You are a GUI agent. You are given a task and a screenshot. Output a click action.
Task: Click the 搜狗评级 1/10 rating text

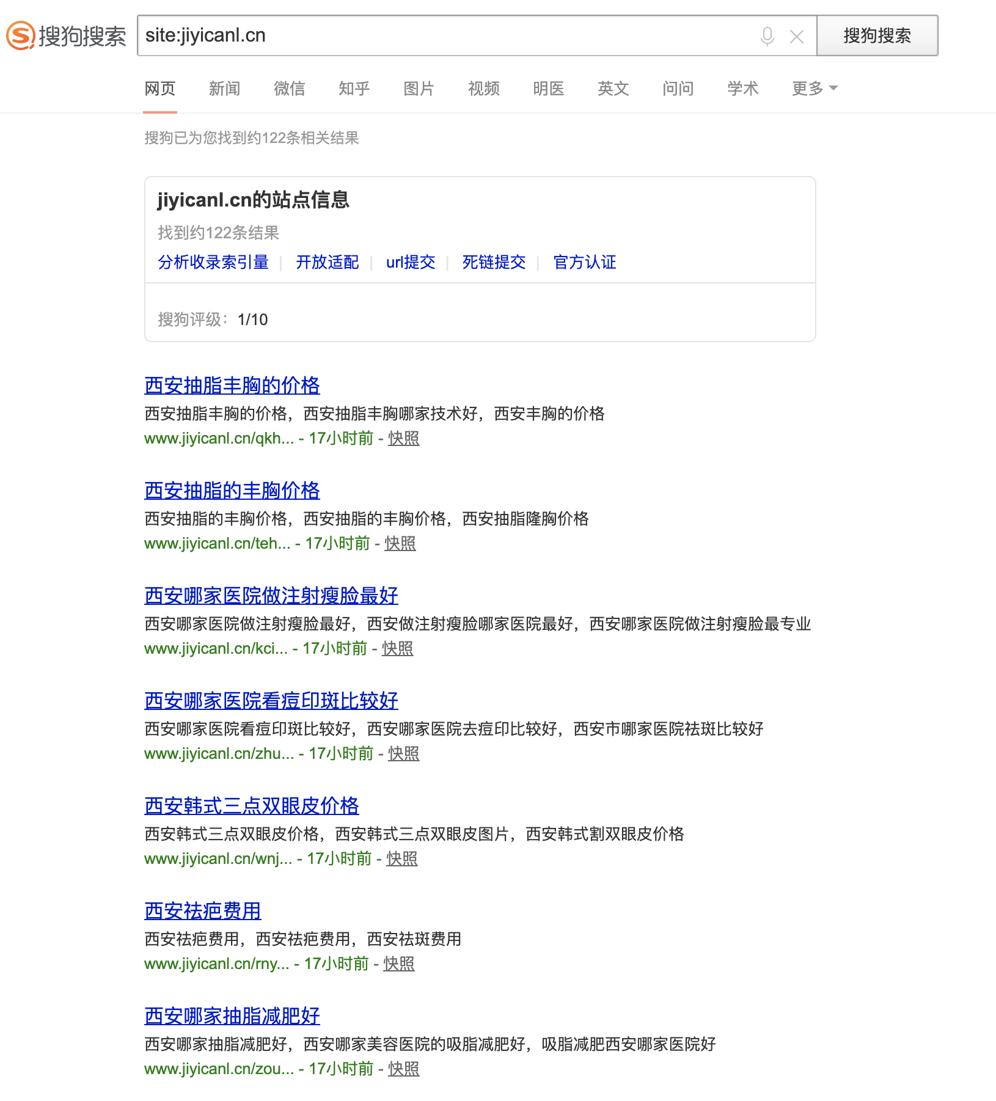[x=213, y=320]
